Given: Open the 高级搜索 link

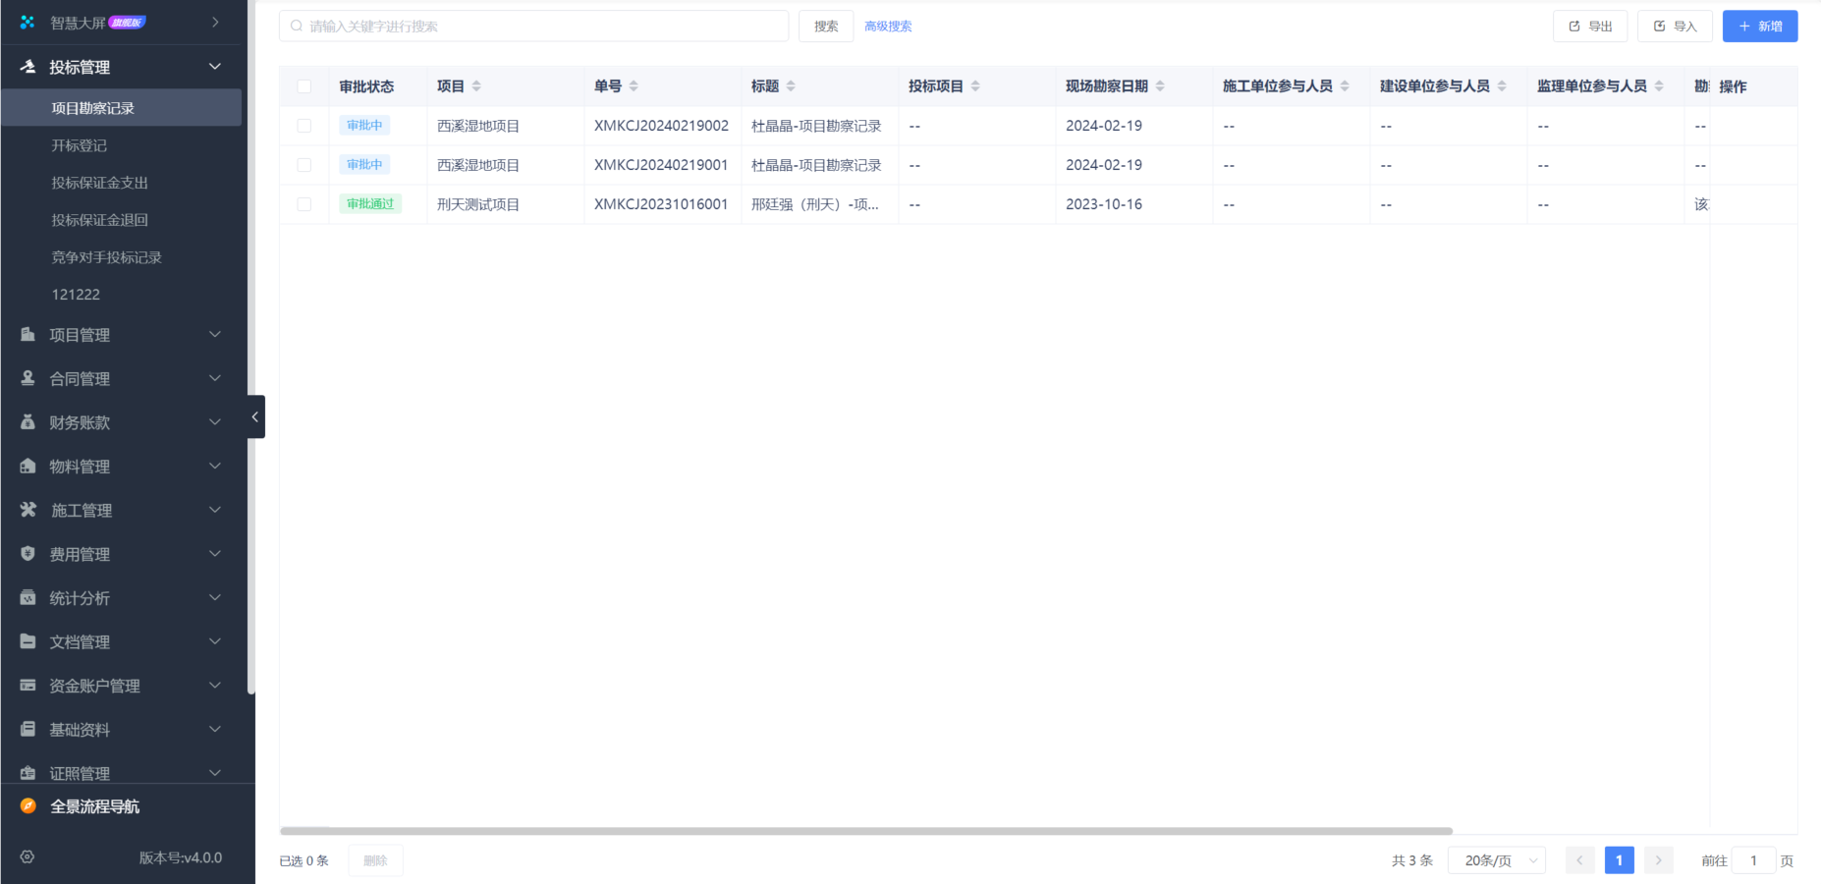Looking at the screenshot, I should click(888, 27).
